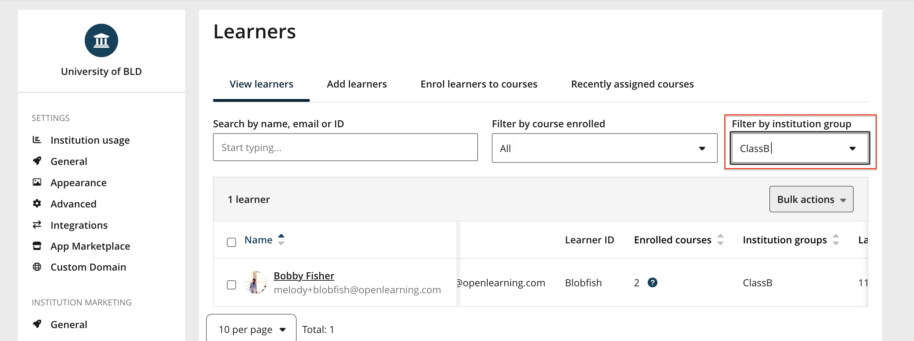The width and height of the screenshot is (914, 341).
Task: Go to Recently assigned courses tab
Action: (x=632, y=84)
